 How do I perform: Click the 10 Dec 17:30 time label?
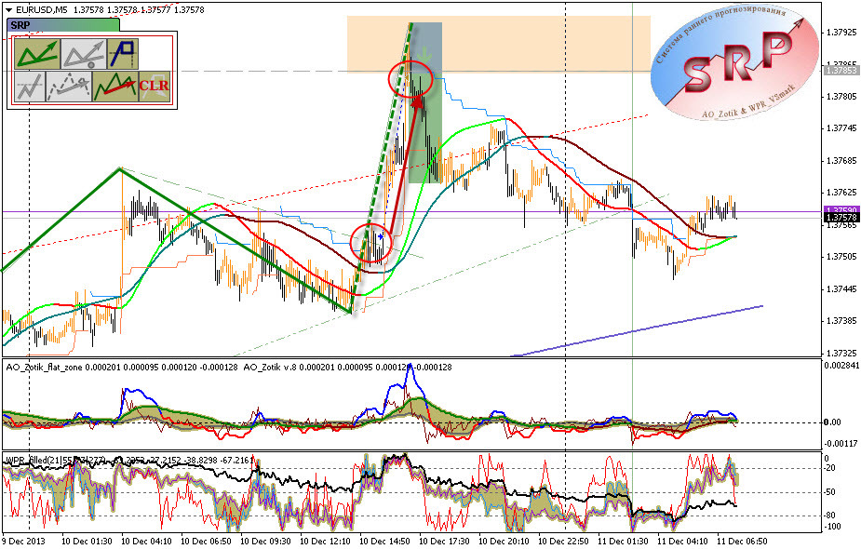pyautogui.click(x=444, y=542)
